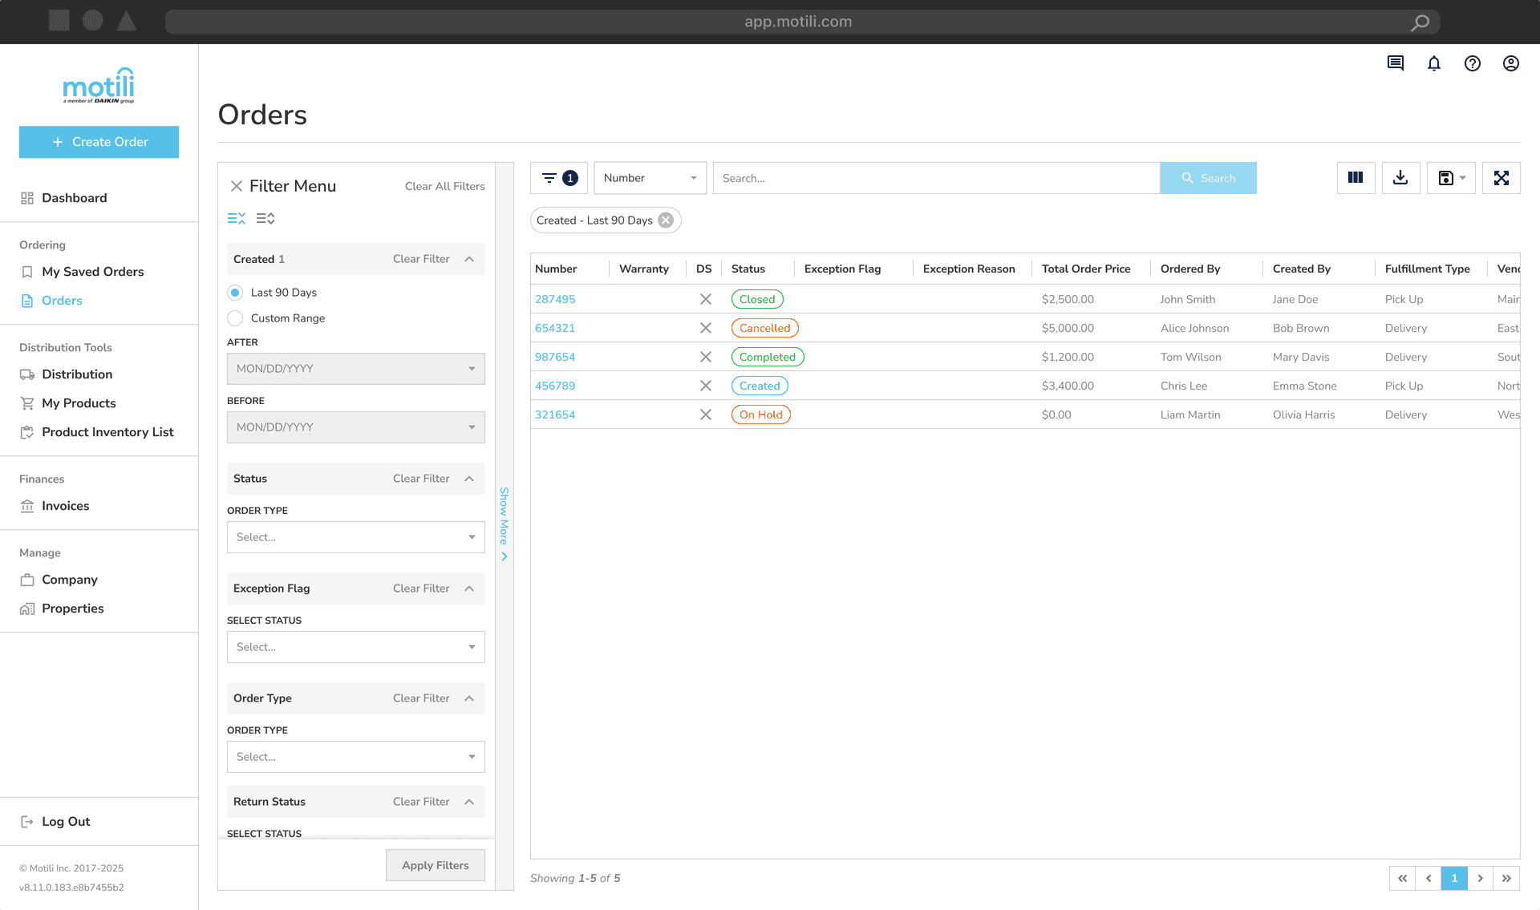Viewport: 1540px width, 910px height.
Task: Open Invoices in the sidebar
Action: [65, 506]
